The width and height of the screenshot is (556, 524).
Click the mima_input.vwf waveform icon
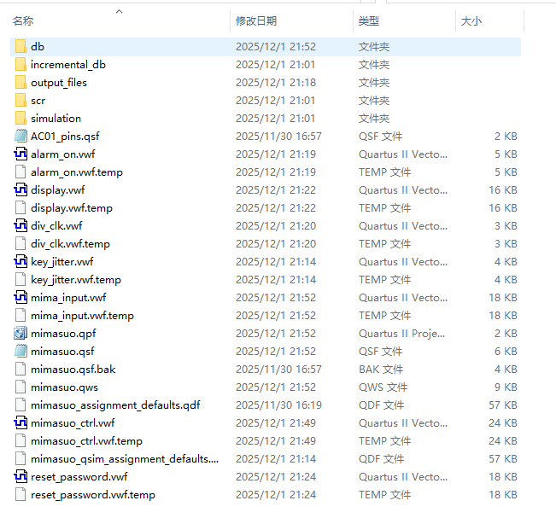[20, 297]
